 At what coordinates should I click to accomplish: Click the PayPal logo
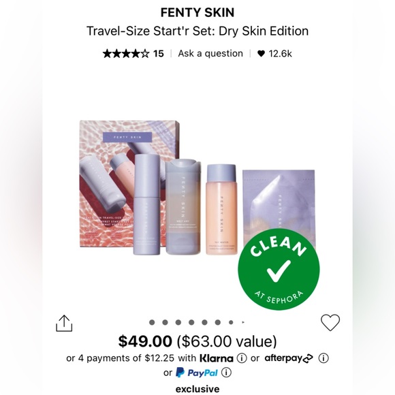click(197, 373)
